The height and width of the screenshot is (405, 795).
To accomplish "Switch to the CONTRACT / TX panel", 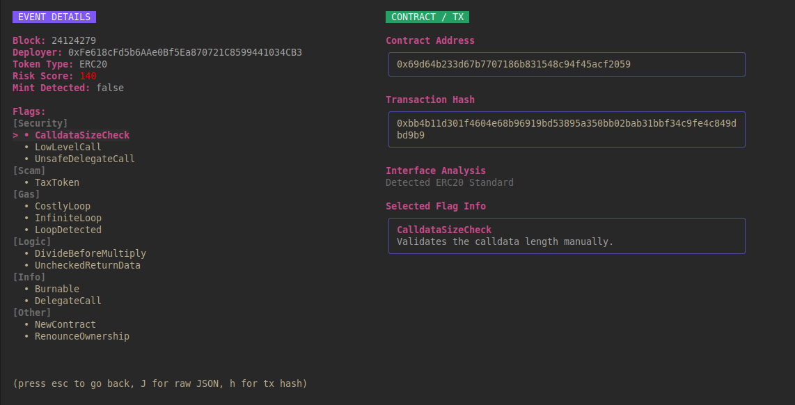I will click(x=427, y=17).
